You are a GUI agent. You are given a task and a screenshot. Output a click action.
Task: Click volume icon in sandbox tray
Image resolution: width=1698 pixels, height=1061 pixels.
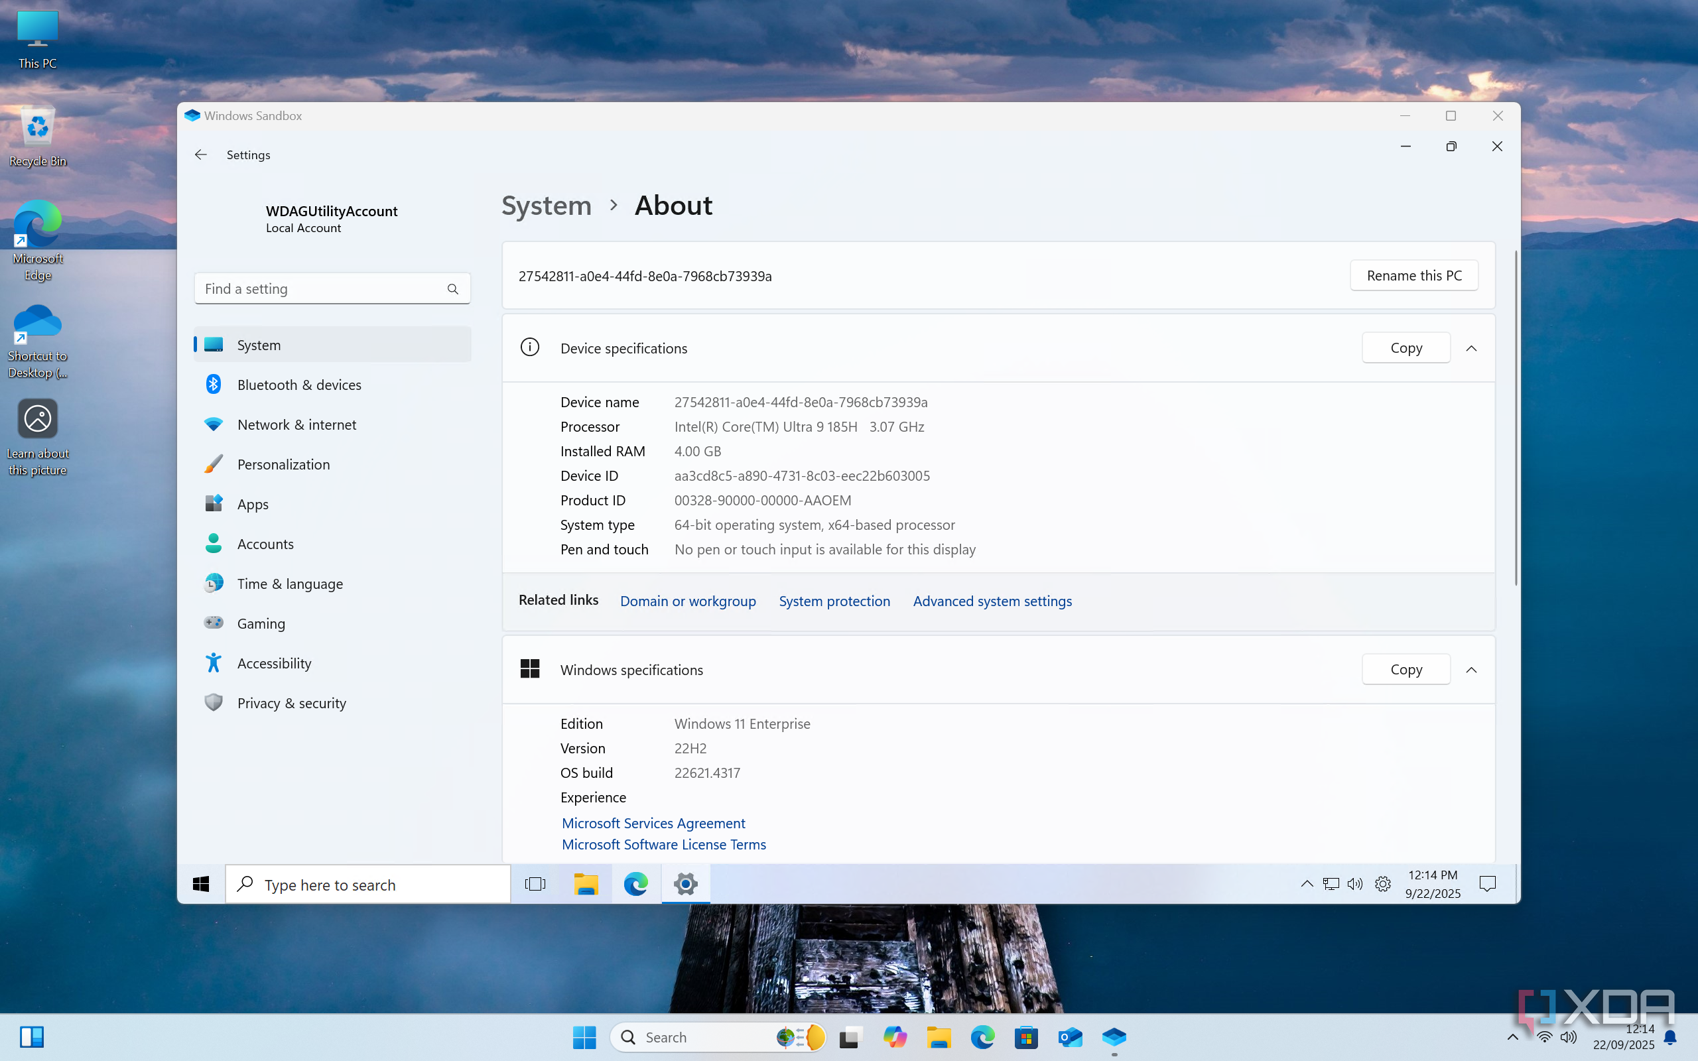[1356, 884]
